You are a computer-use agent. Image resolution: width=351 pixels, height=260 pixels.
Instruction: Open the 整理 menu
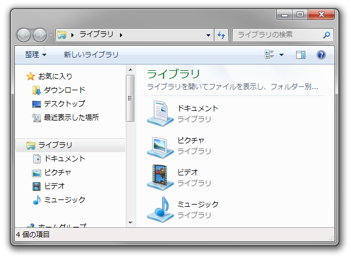click(35, 54)
